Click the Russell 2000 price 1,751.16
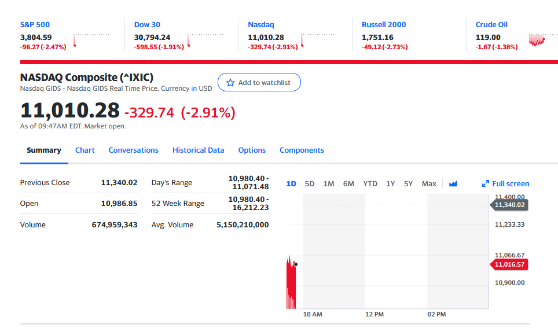Screen dimensions: 558x328 tap(377, 38)
